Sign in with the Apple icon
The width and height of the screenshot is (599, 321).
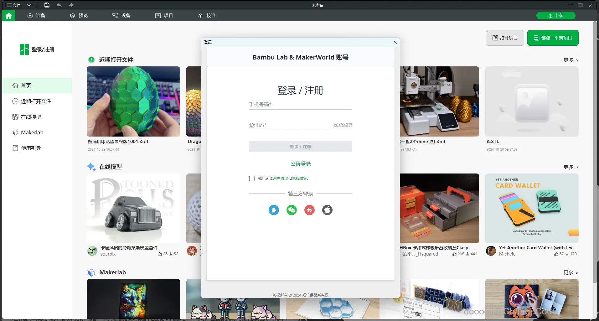(x=327, y=210)
